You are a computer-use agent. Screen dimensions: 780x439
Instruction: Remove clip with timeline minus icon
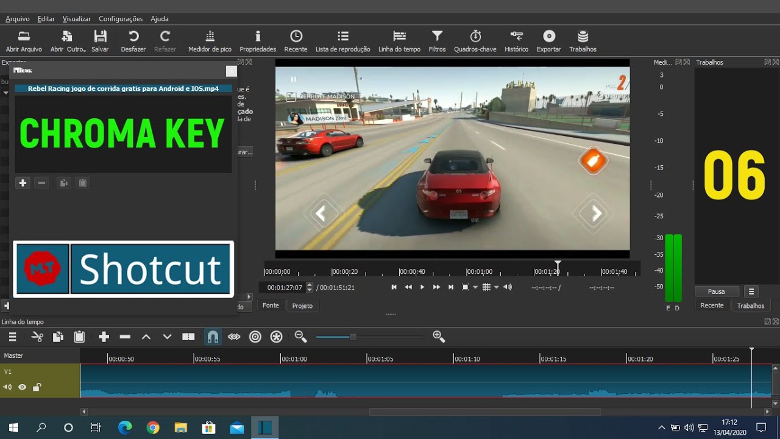pos(125,337)
